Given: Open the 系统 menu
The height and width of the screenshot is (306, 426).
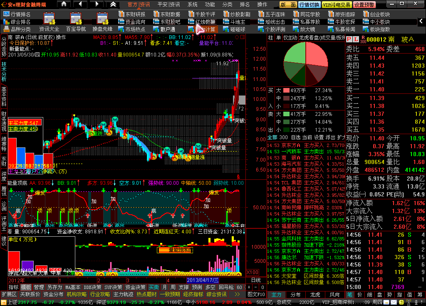Looking at the screenshot, I should click(192, 5).
